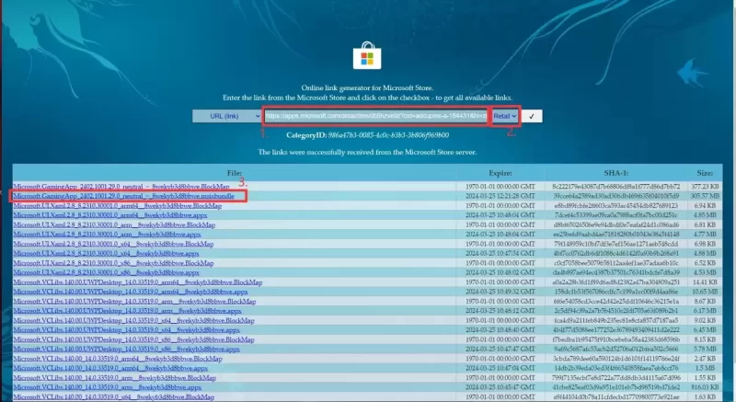The width and height of the screenshot is (736, 402).
Task: Download Microsoft.UI.Xaml.2.8 arm64 appx file
Action: (x=104, y=216)
